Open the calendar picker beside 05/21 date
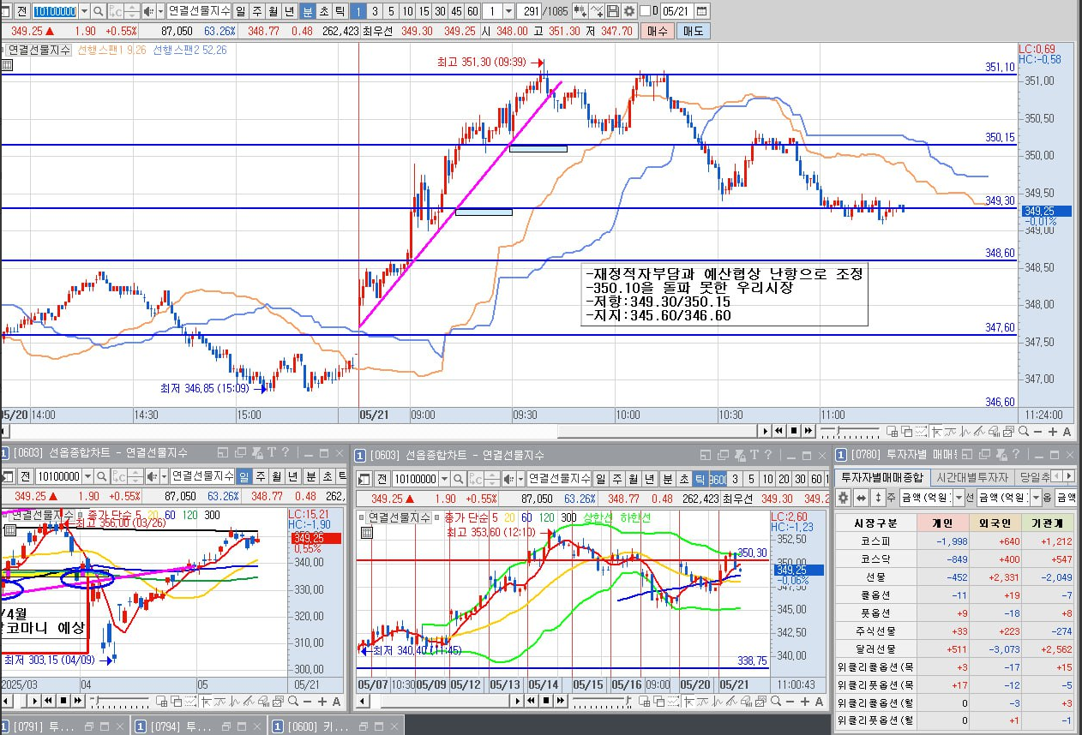1082x735 pixels. [x=702, y=11]
